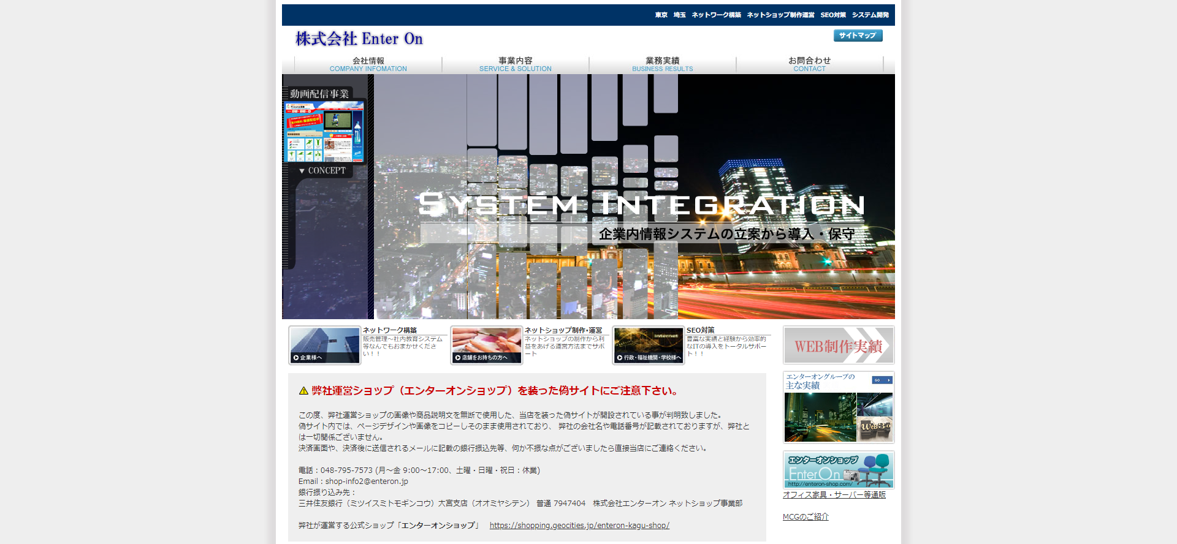Open the エンターオンショップ chair banner
1177x544 pixels.
pos(838,470)
